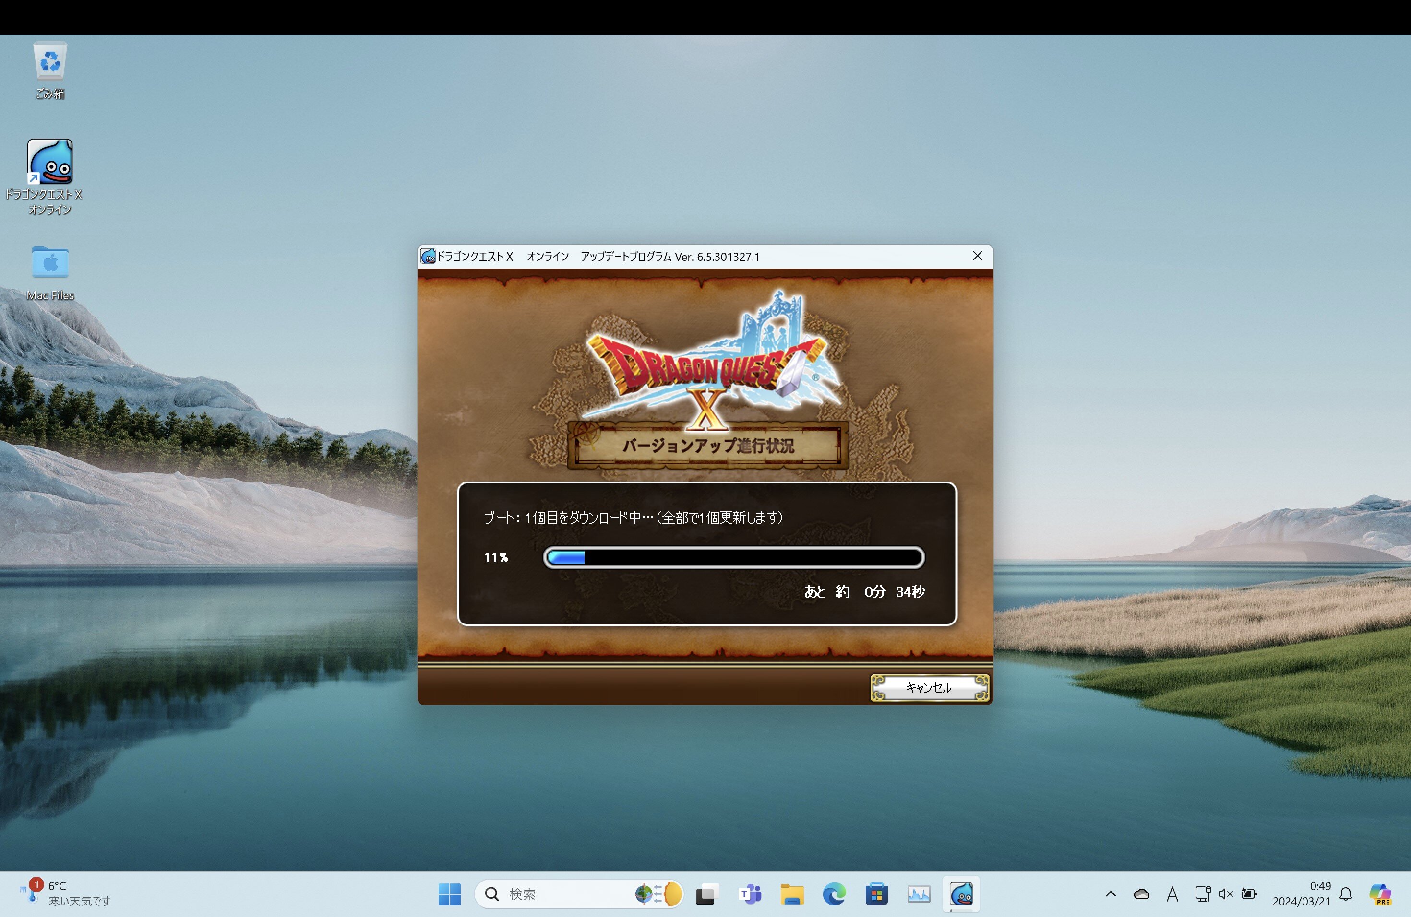Open notifications via the bell icon
This screenshot has height=917, width=1411.
click(1346, 894)
